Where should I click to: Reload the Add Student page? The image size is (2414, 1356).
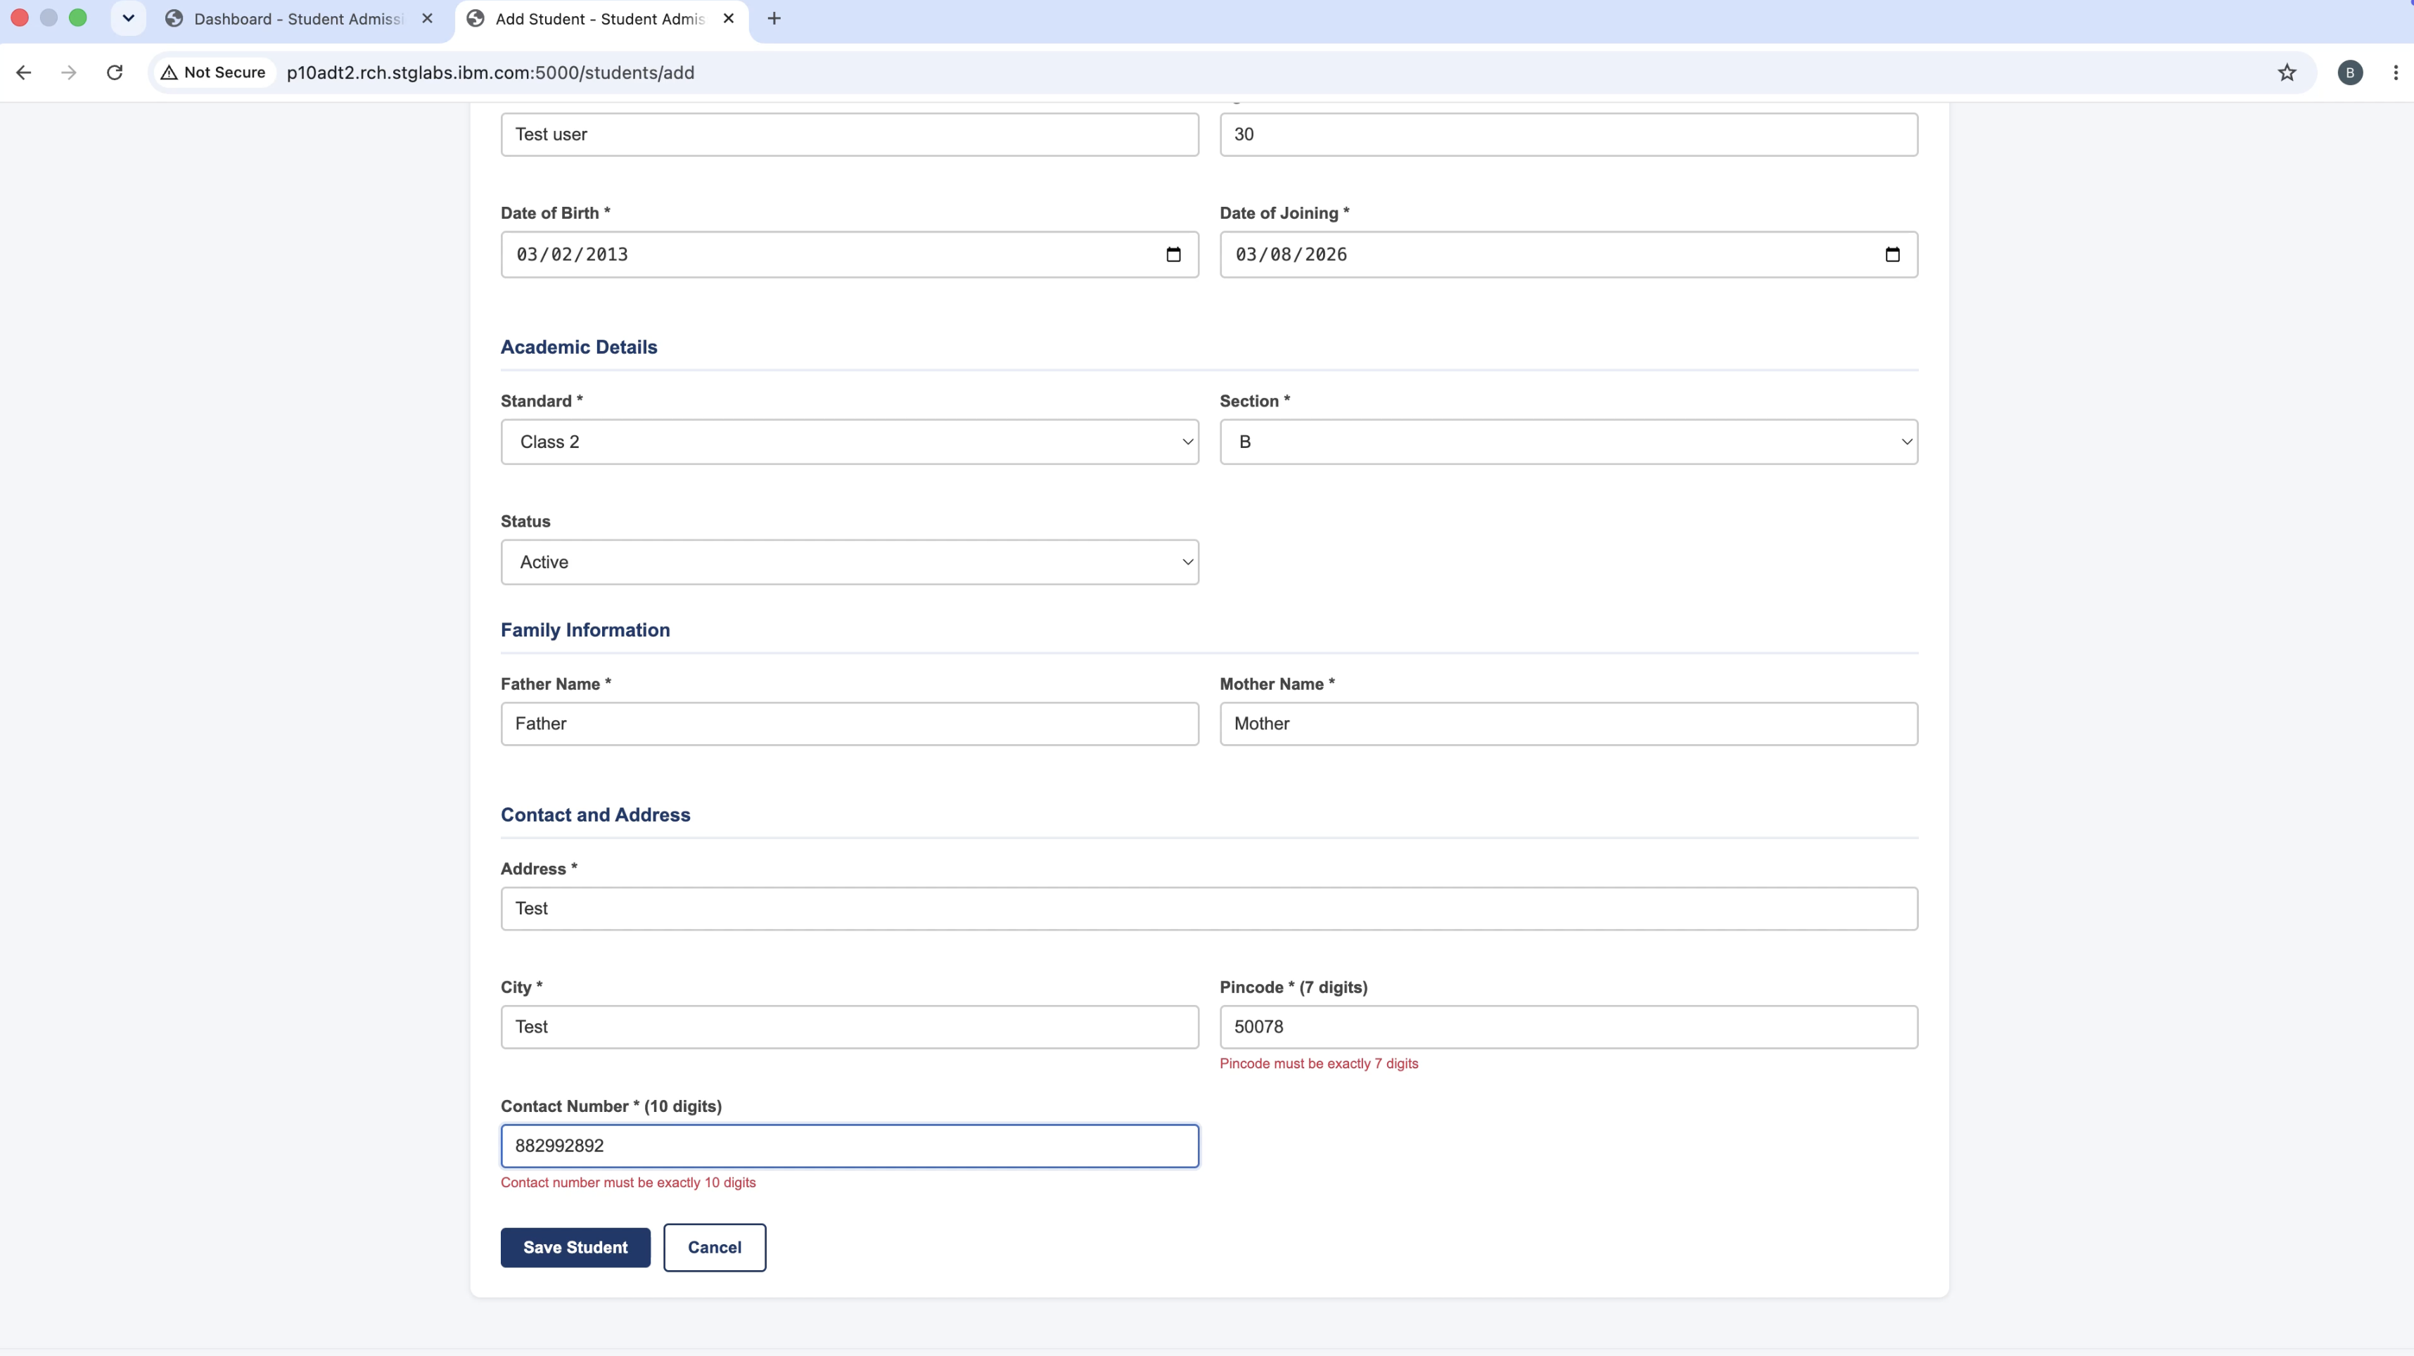point(115,72)
